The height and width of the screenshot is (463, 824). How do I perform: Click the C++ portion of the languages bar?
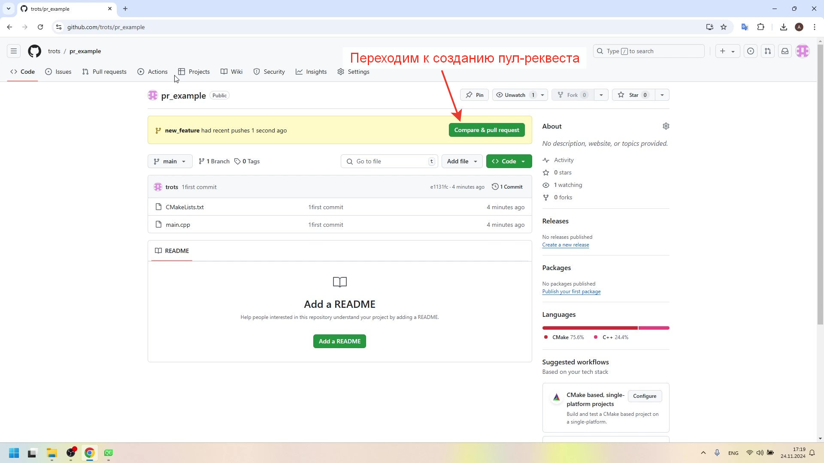tap(654, 328)
